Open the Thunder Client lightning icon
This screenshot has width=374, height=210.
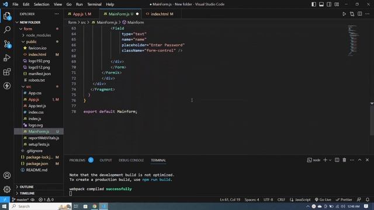(x=7, y=86)
